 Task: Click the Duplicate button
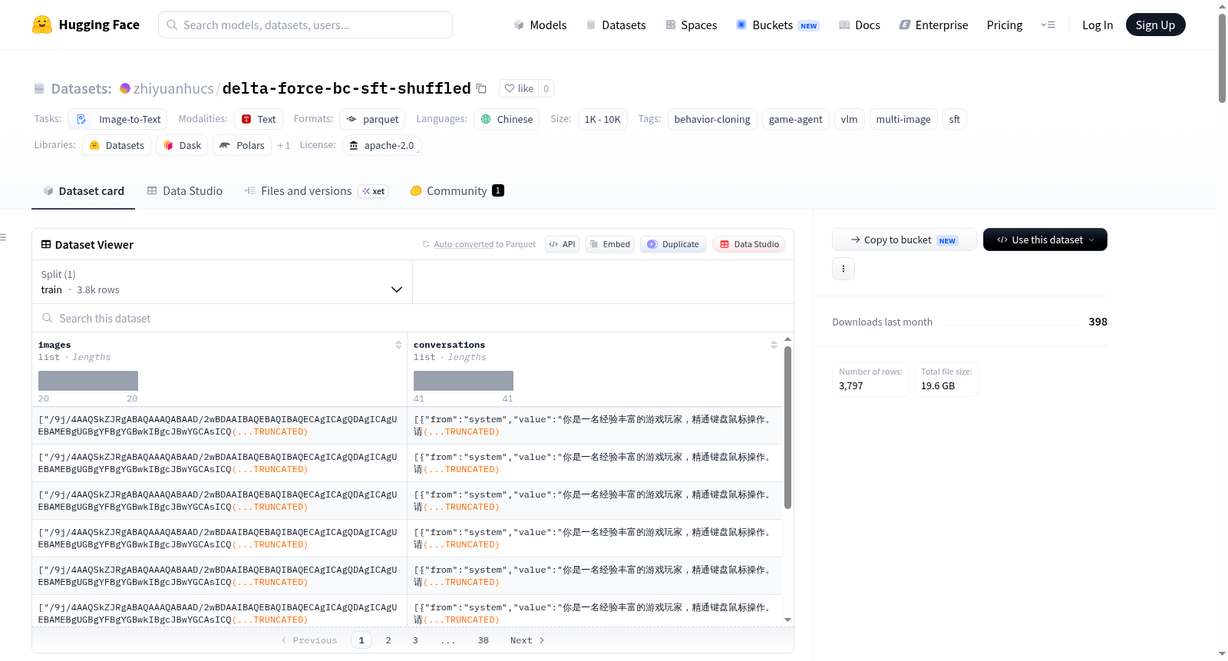673,244
